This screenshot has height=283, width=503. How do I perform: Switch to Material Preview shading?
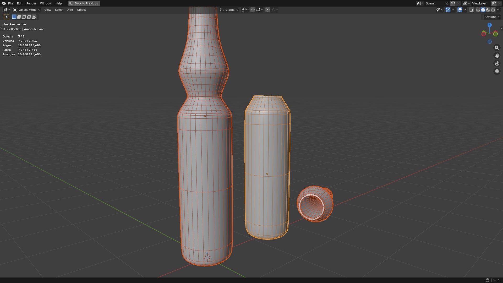[x=488, y=10]
